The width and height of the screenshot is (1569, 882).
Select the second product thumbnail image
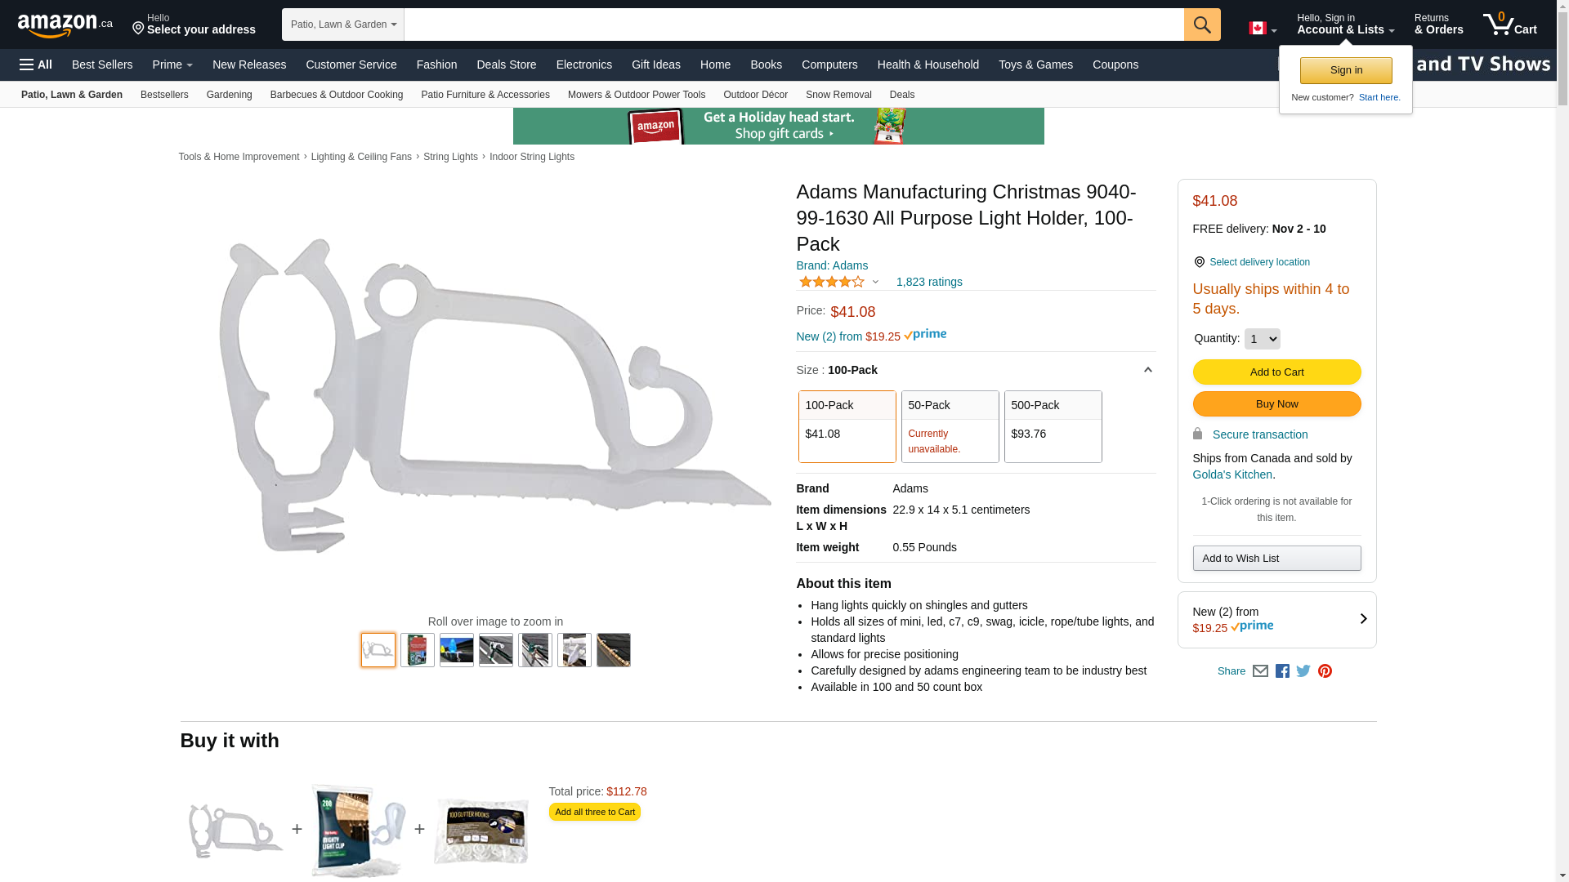(x=417, y=650)
